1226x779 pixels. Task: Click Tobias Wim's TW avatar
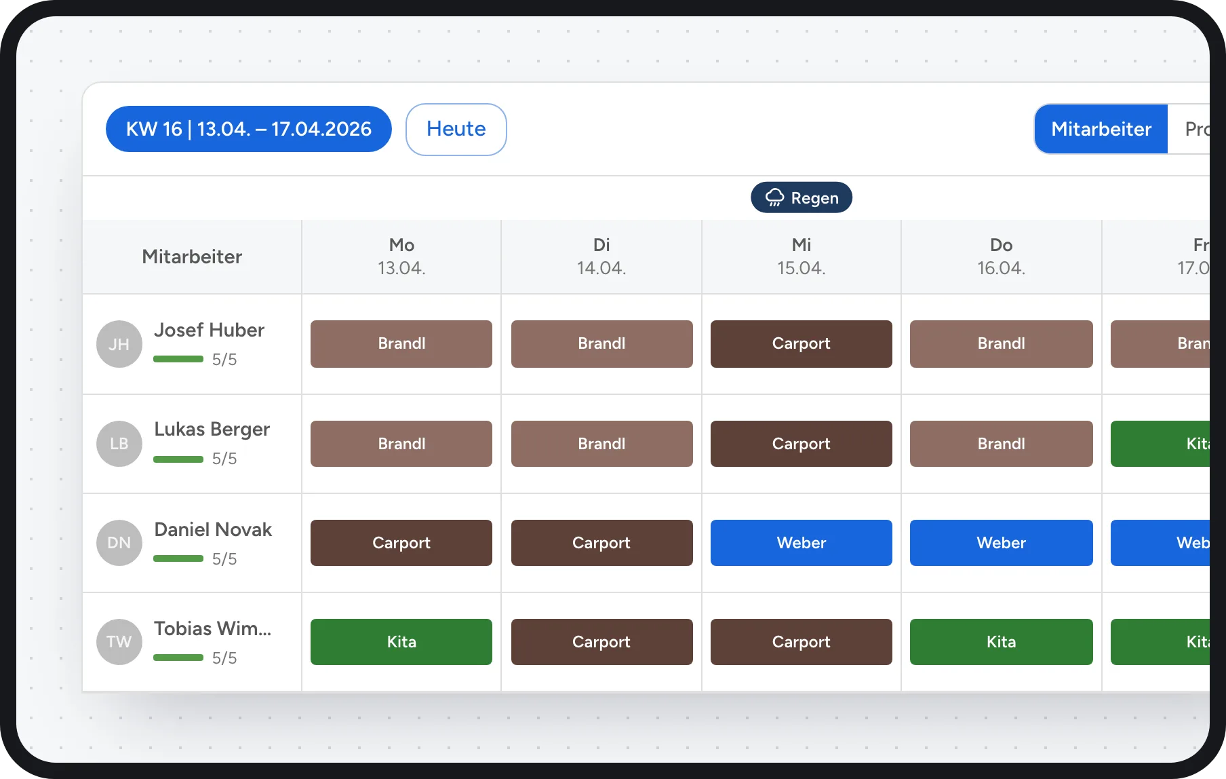click(119, 641)
